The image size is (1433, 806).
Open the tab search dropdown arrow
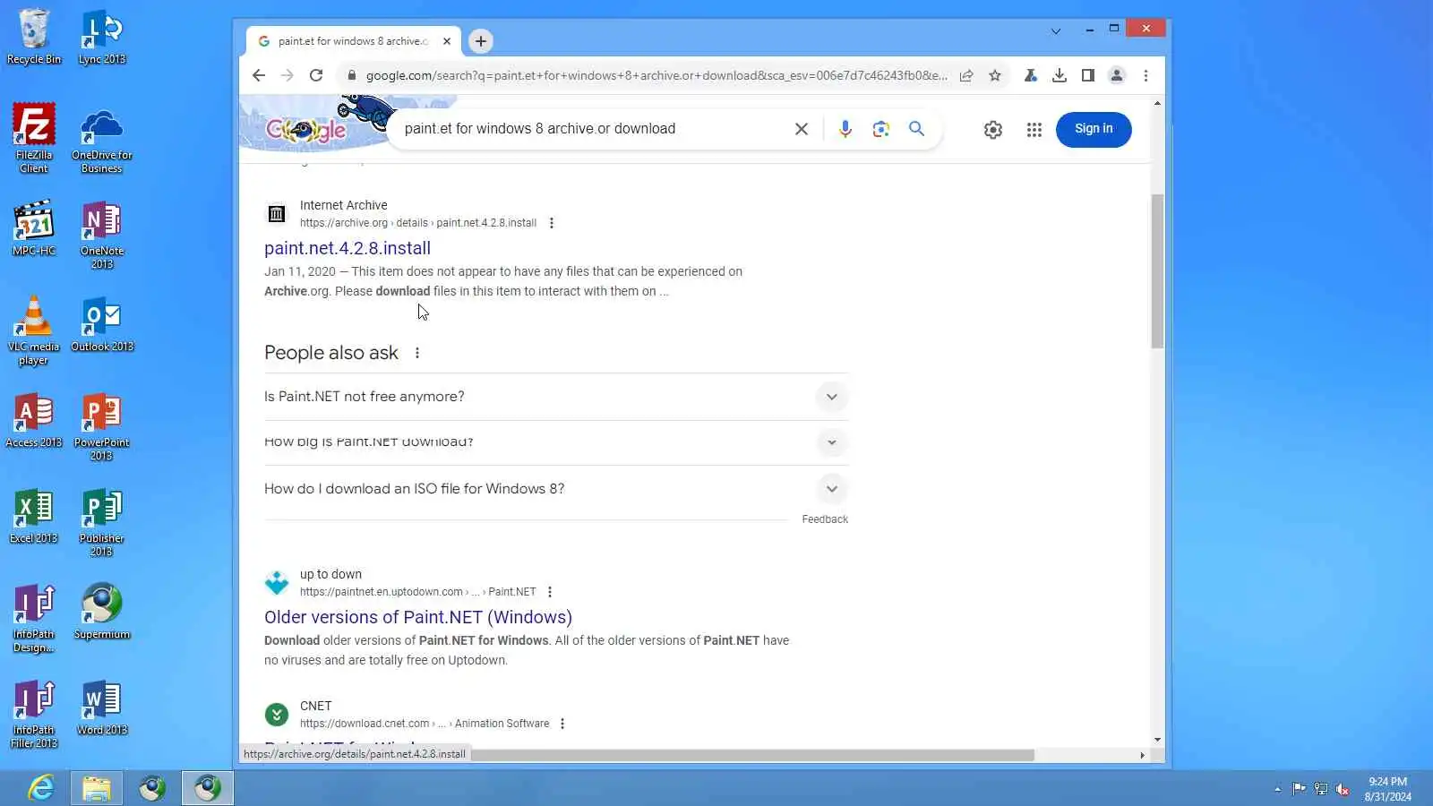1056,31
